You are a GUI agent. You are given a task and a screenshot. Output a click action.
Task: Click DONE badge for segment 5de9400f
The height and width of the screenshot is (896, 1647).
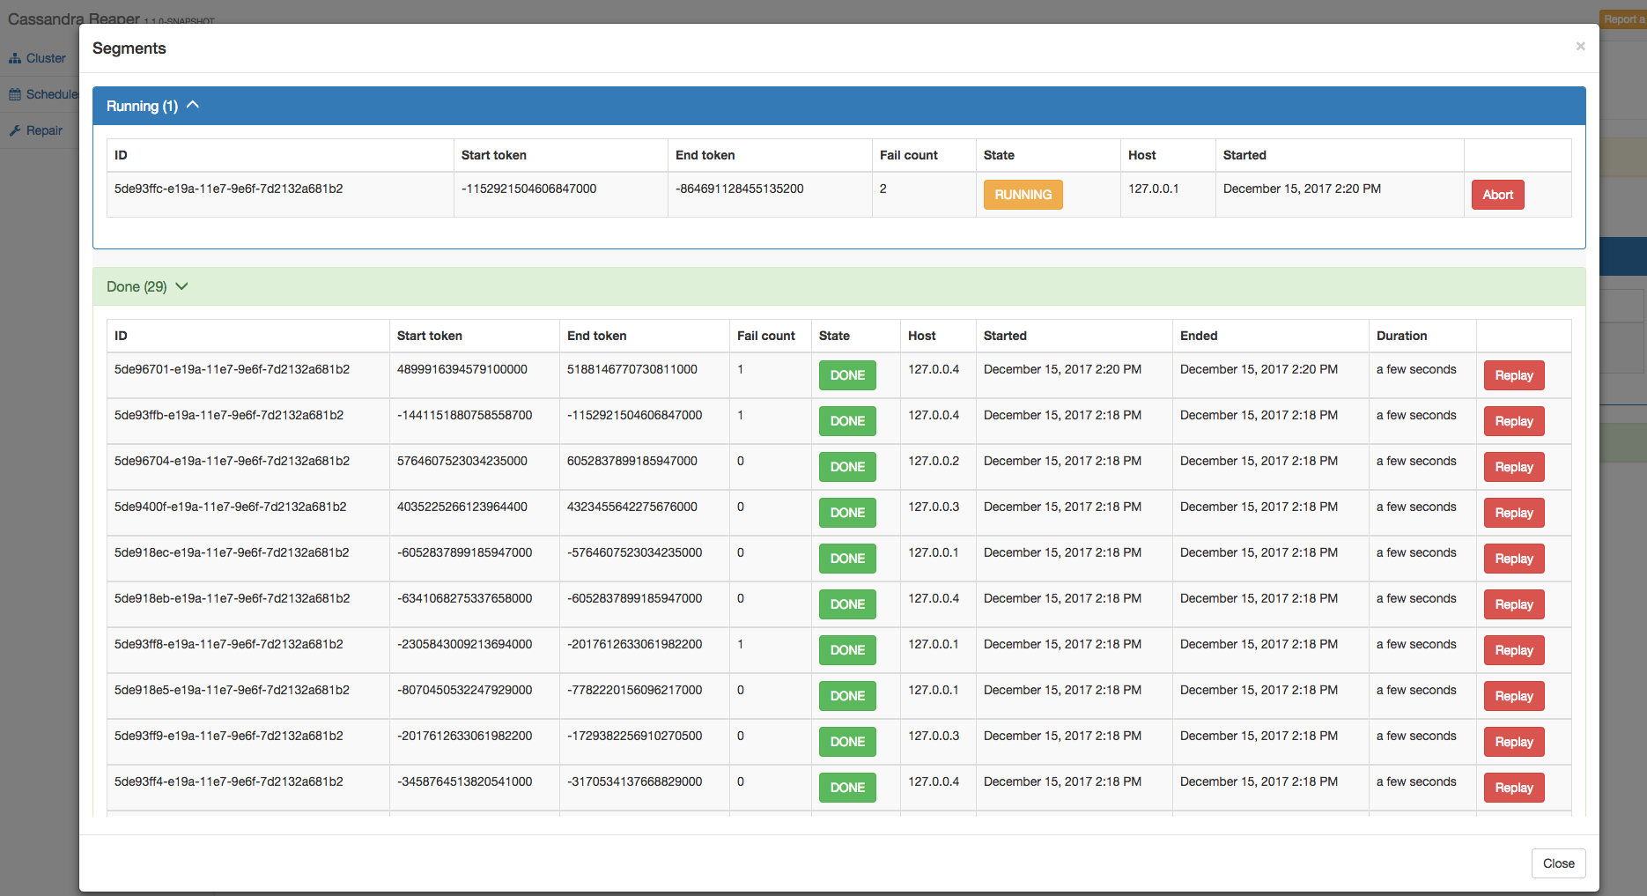[x=847, y=513]
